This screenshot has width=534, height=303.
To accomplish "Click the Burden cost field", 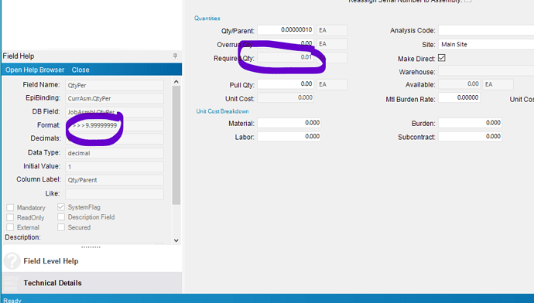I will pos(470,123).
